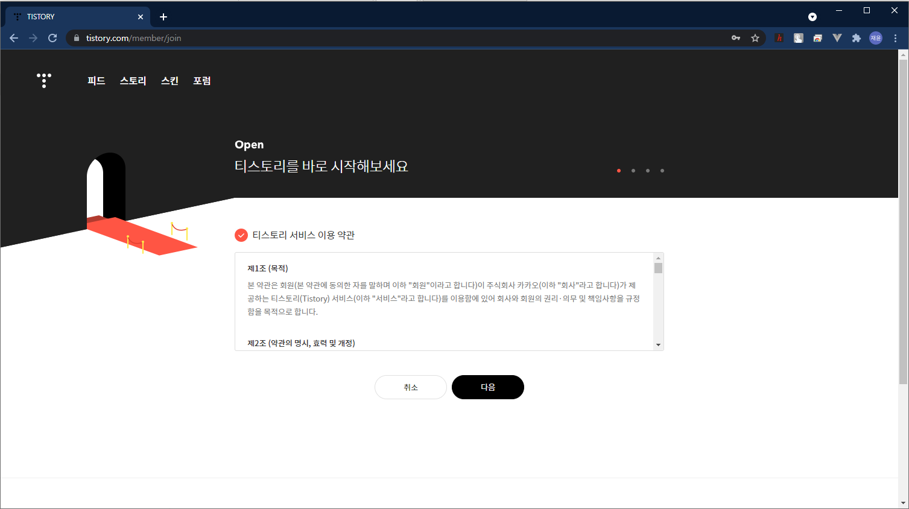The height and width of the screenshot is (509, 909).
Task: Click the red 'h' extension icon
Action: pyautogui.click(x=779, y=38)
